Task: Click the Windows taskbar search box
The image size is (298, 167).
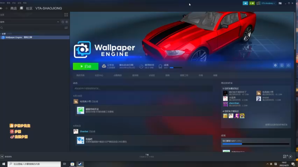Action: pos(34,164)
